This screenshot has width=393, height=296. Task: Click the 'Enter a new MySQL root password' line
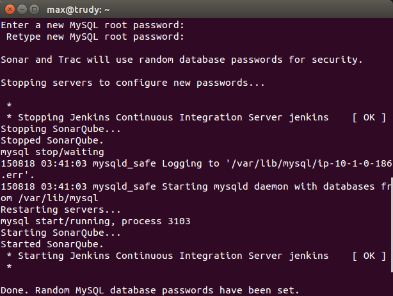pyautogui.click(x=92, y=26)
